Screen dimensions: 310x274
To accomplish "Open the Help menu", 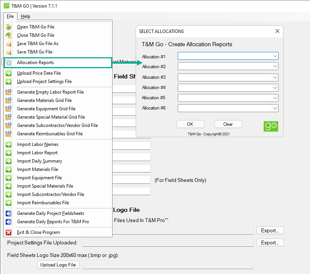I will click(25, 16).
